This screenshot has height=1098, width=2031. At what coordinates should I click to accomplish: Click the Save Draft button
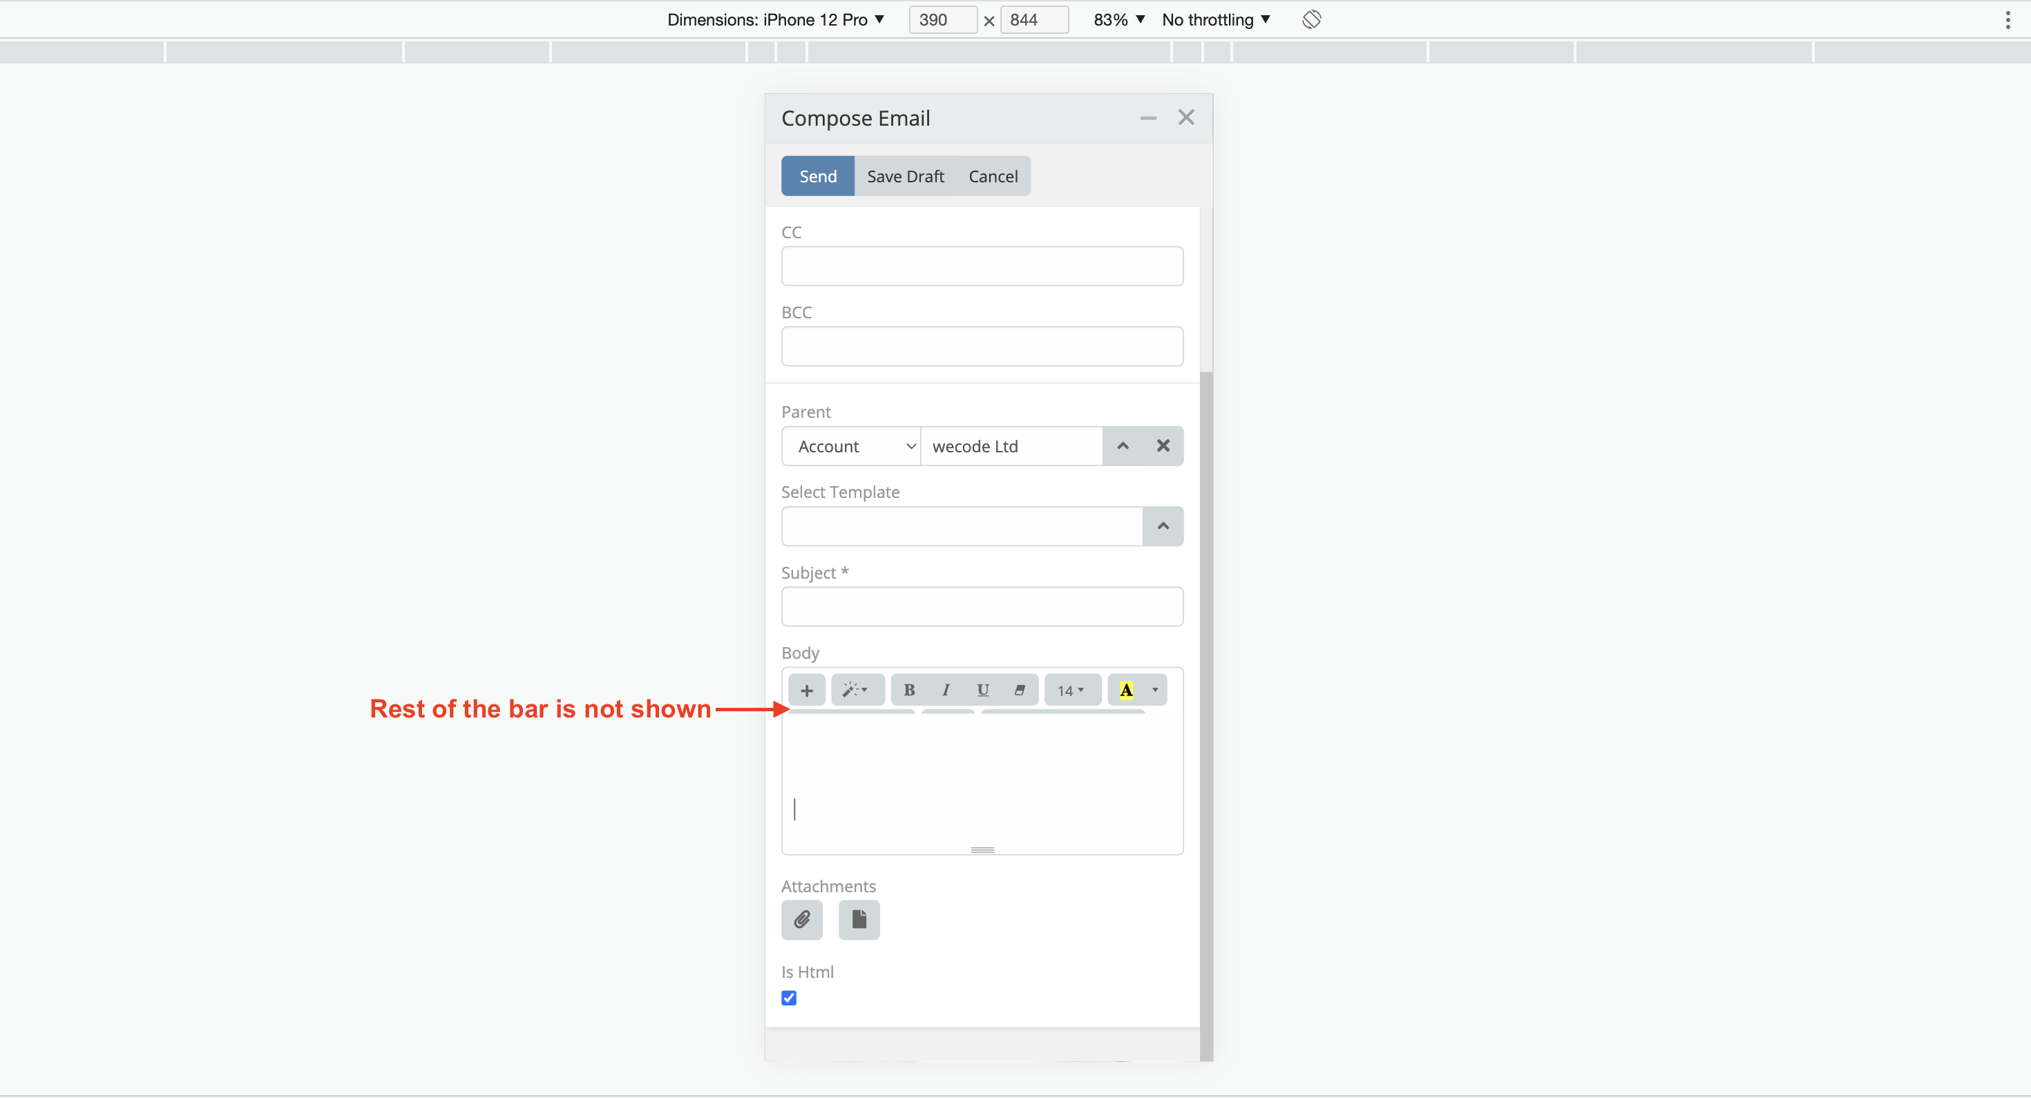coord(905,176)
